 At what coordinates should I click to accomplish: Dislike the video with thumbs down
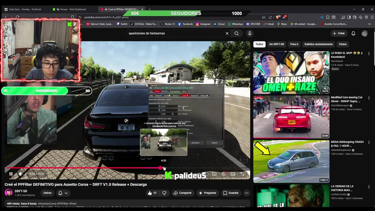(x=164, y=193)
